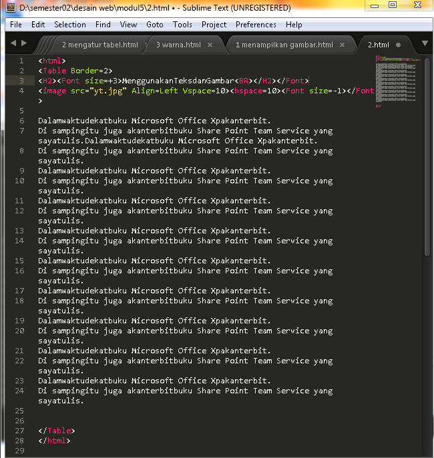Viewport: 434px width, 458px height.
Task: Open the Goto menu
Action: pos(155,25)
